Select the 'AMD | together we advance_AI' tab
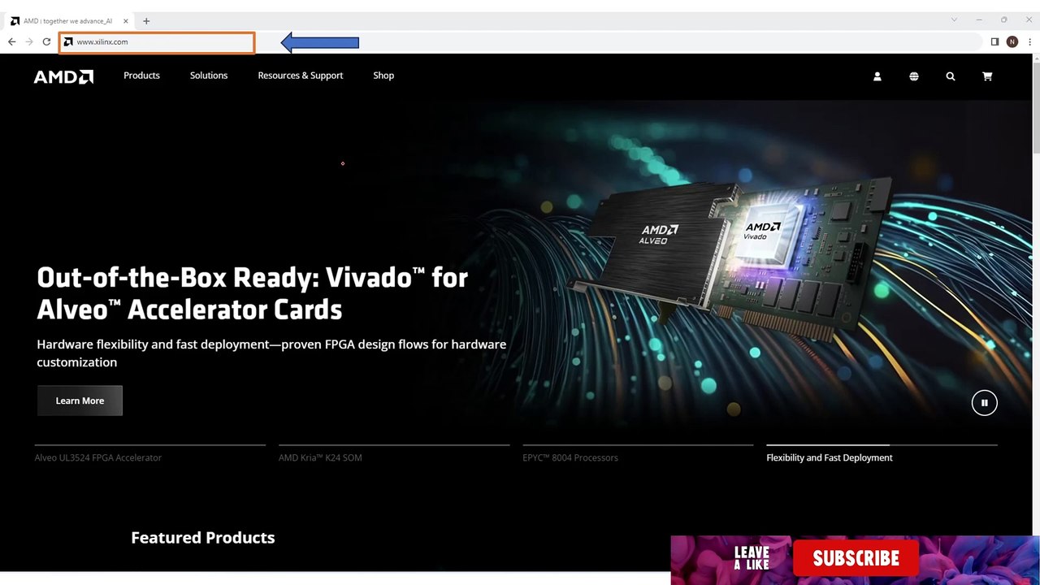 (x=69, y=21)
